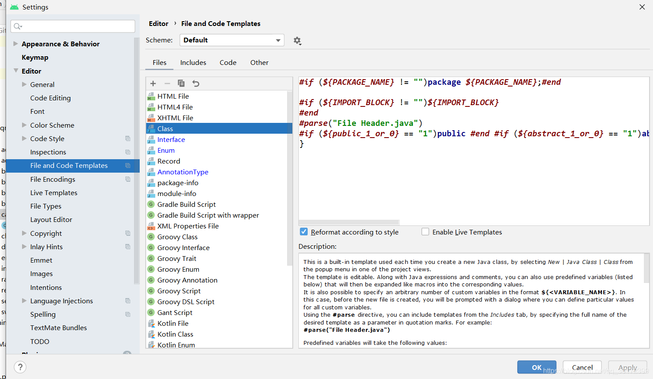The image size is (653, 379).
Task: Open the scheme gear settings icon
Action: [297, 41]
